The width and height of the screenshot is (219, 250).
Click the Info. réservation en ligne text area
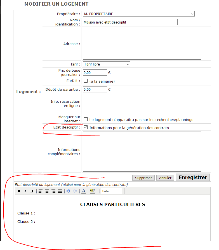click(142, 104)
